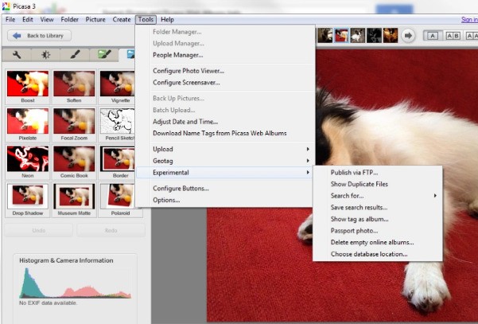The image size is (478, 324).
Task: Apply the Drop Shadow effect
Action: pyautogui.click(x=27, y=200)
